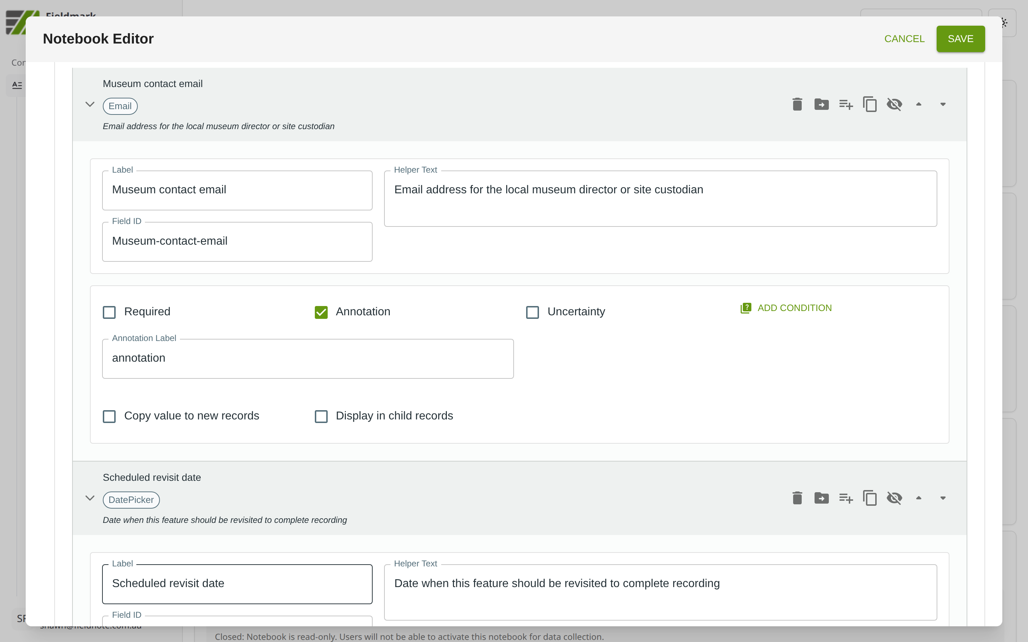Collapse the Scheduled revisit date field
1028x642 pixels.
pyautogui.click(x=90, y=498)
